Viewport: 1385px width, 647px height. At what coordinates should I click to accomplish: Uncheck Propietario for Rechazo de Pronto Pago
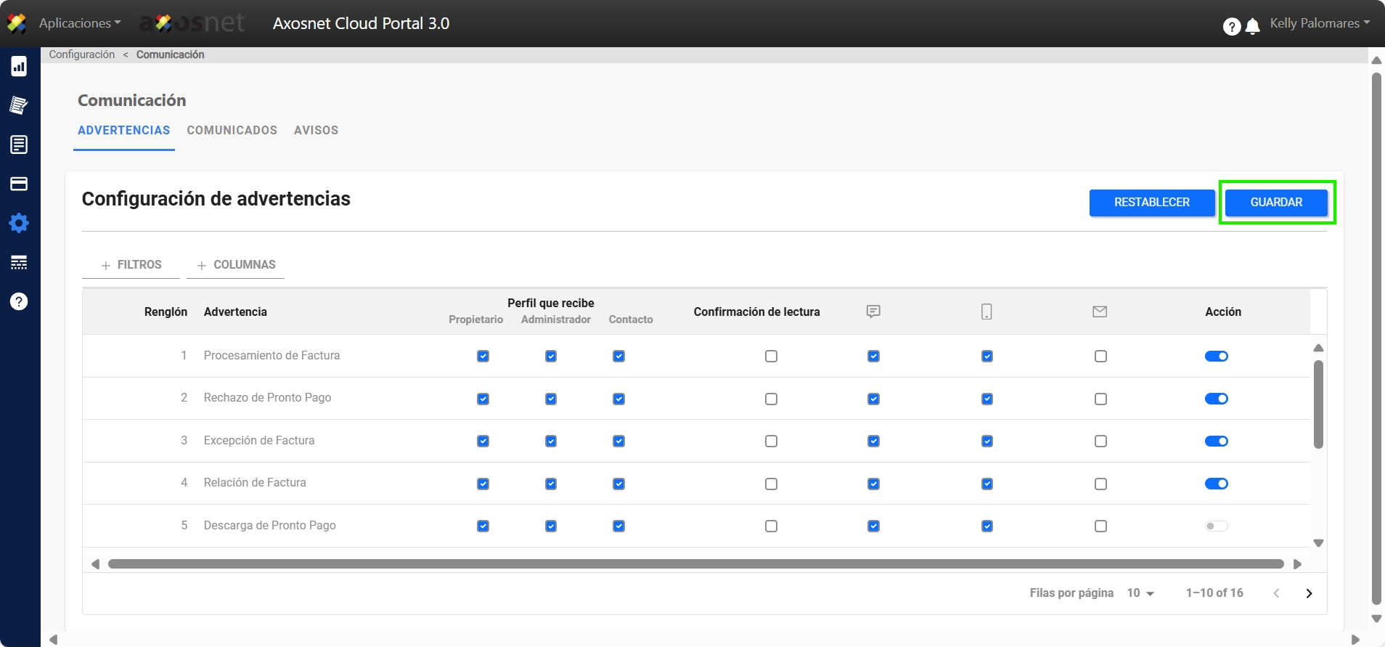click(x=483, y=399)
